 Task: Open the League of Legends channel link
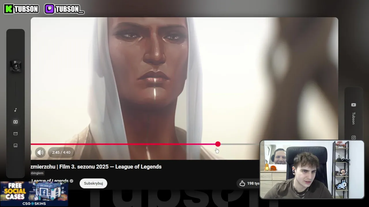coord(50,181)
